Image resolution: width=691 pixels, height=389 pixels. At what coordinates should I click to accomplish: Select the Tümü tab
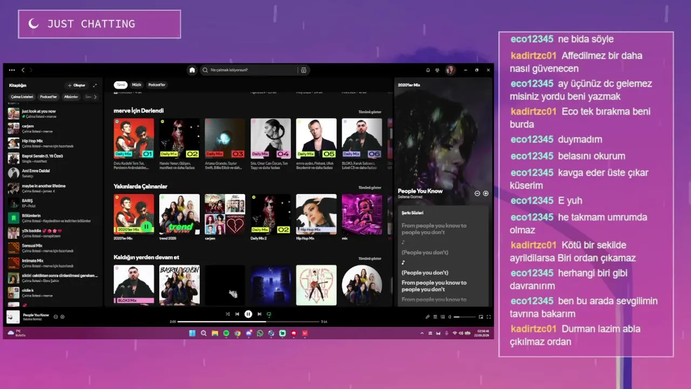click(x=121, y=85)
